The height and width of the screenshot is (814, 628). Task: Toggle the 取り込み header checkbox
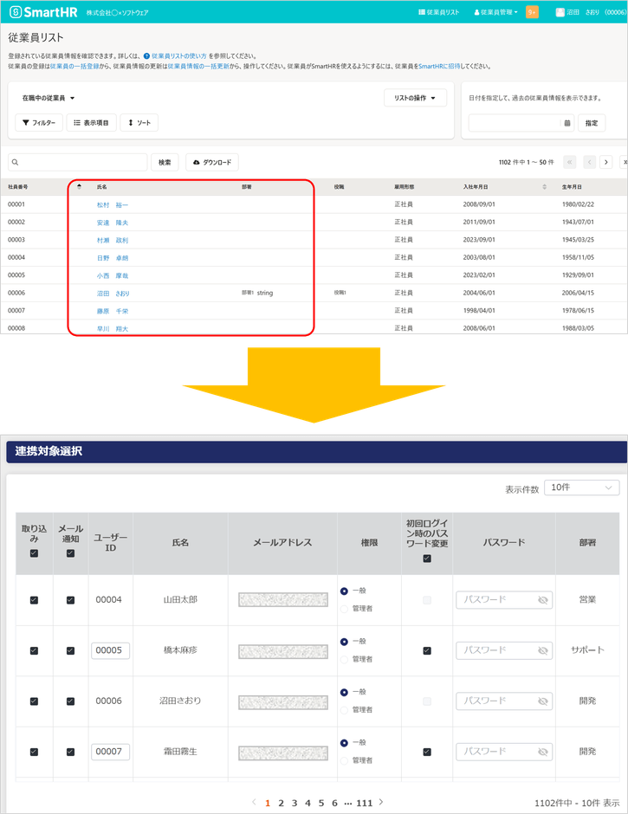(x=35, y=553)
